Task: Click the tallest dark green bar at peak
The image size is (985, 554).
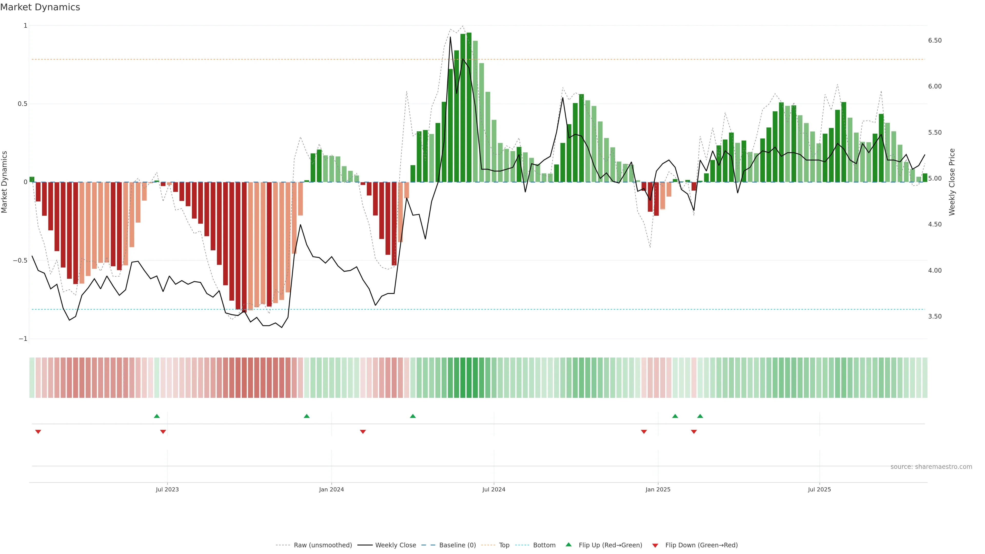Action: click(x=469, y=107)
